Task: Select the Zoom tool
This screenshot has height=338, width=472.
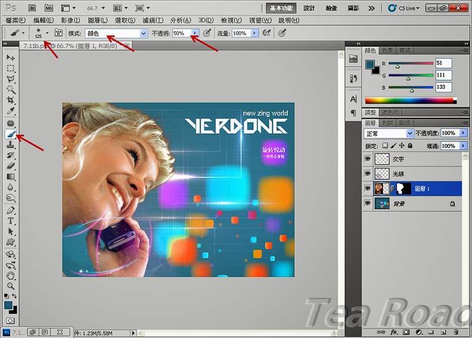Action: (11, 285)
